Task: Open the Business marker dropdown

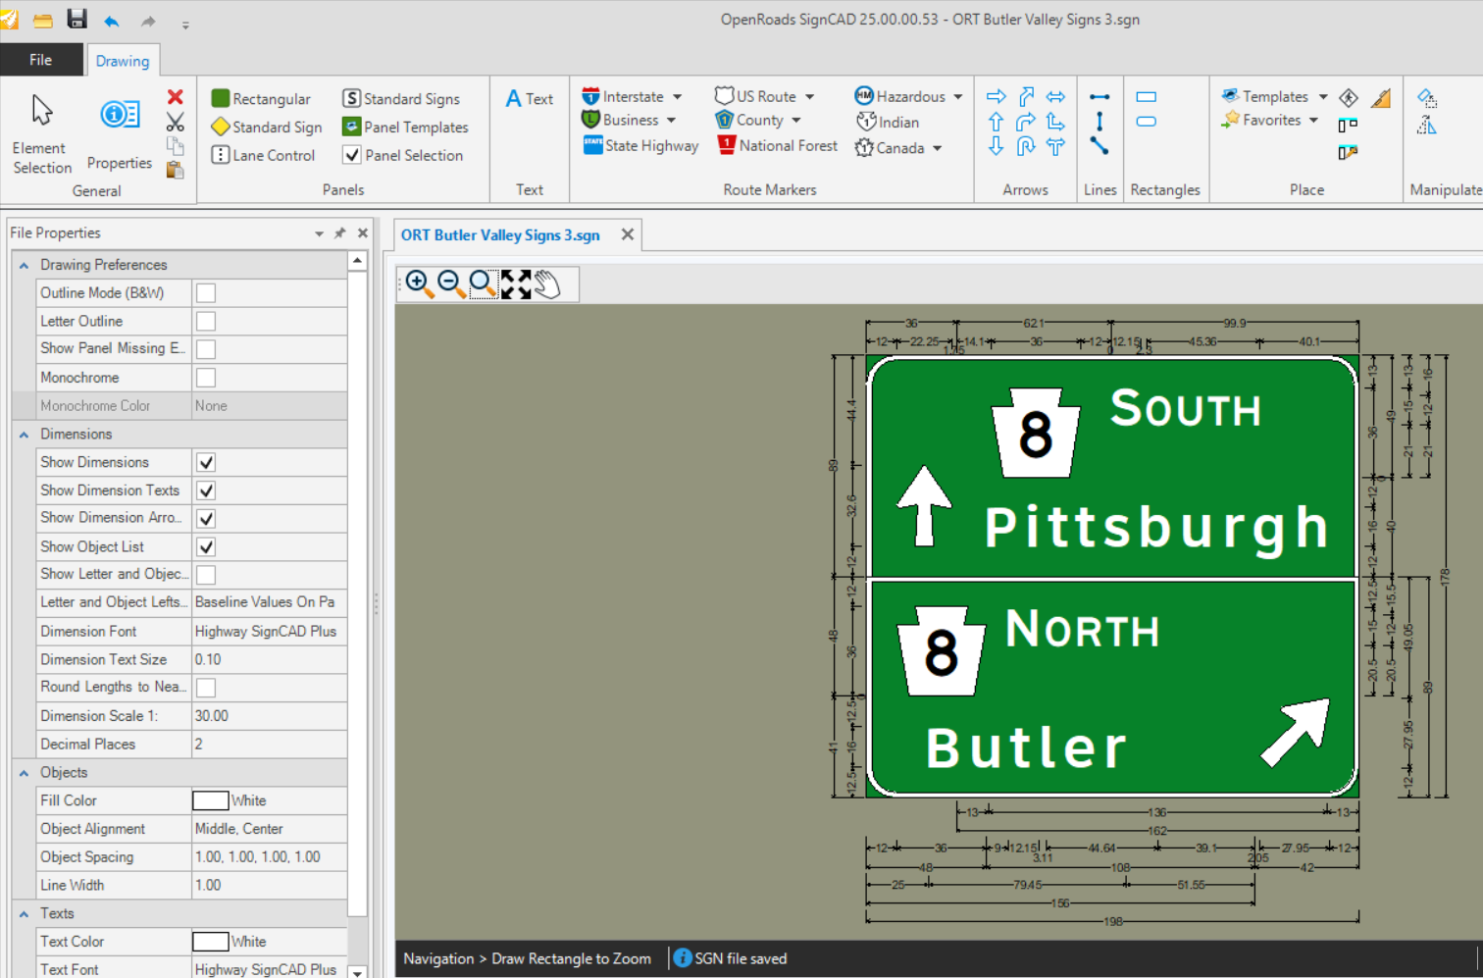Action: point(672,121)
